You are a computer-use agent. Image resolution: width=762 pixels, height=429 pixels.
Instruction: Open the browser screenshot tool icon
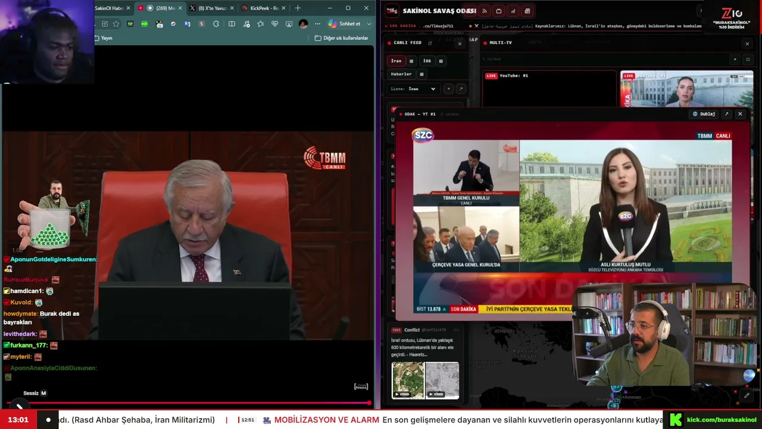pyautogui.click(x=289, y=24)
